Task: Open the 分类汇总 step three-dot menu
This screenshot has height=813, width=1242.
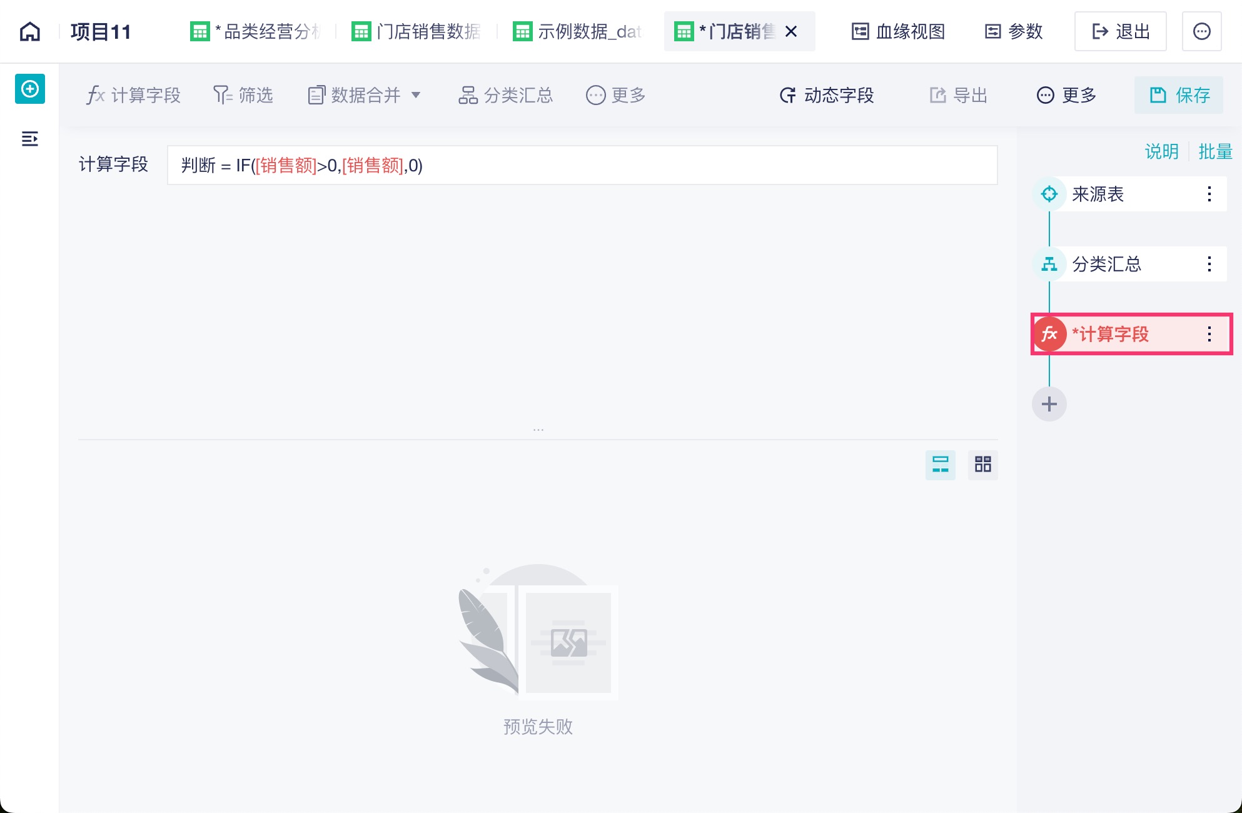Action: click(1209, 264)
